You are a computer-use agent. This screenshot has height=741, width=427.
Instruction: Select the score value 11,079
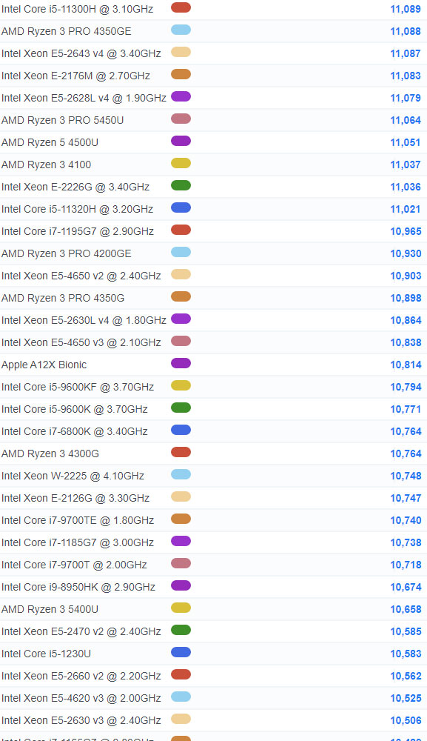click(406, 98)
